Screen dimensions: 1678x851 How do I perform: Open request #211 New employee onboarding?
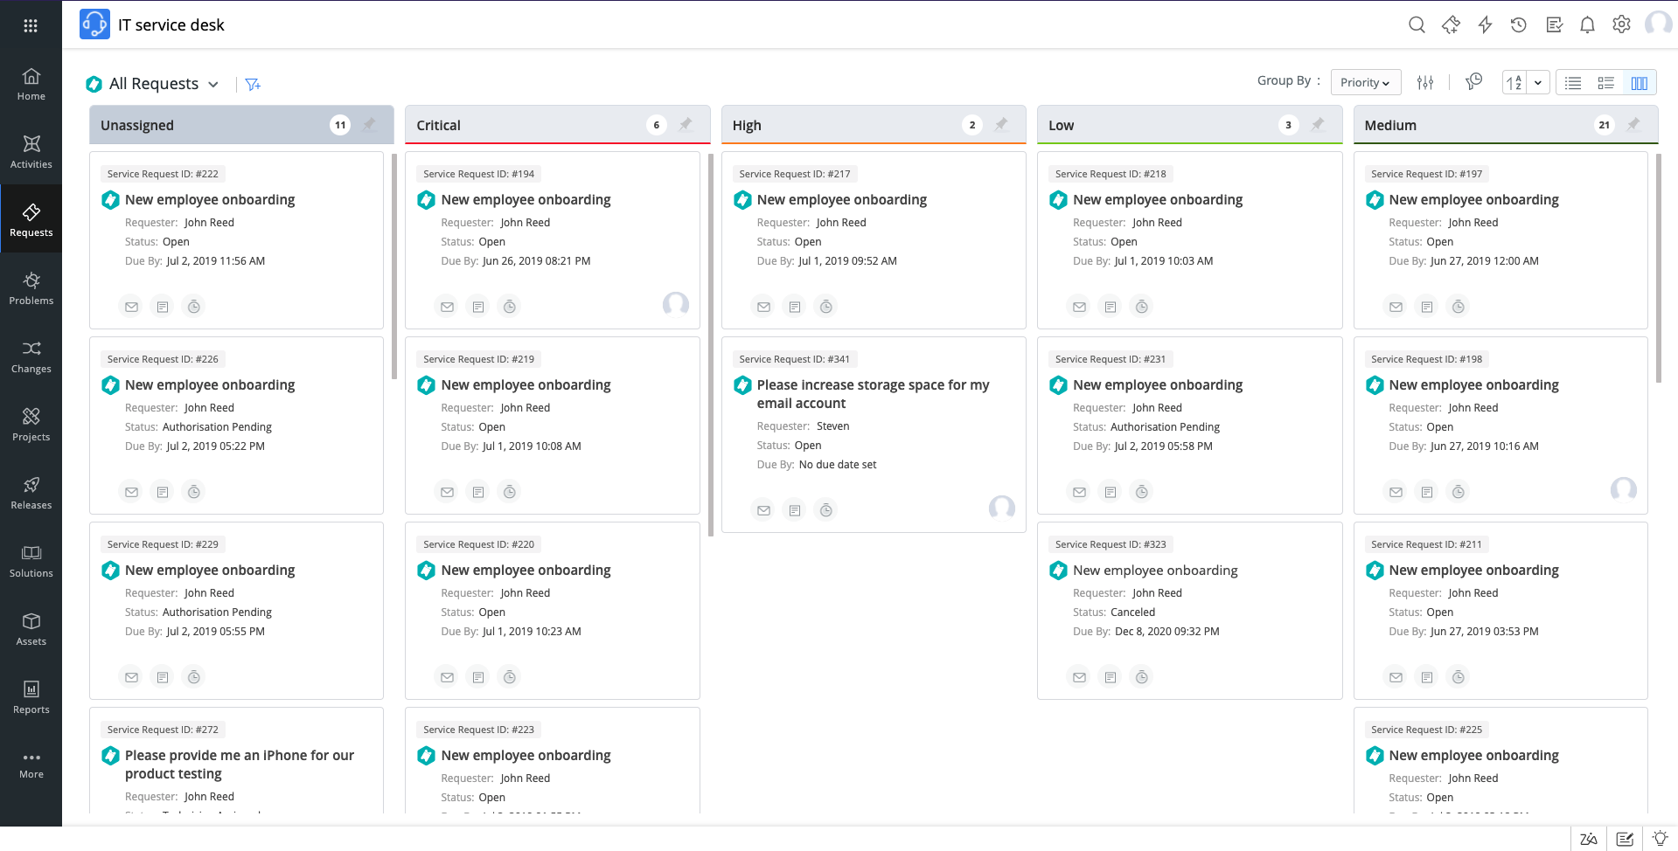click(1473, 571)
